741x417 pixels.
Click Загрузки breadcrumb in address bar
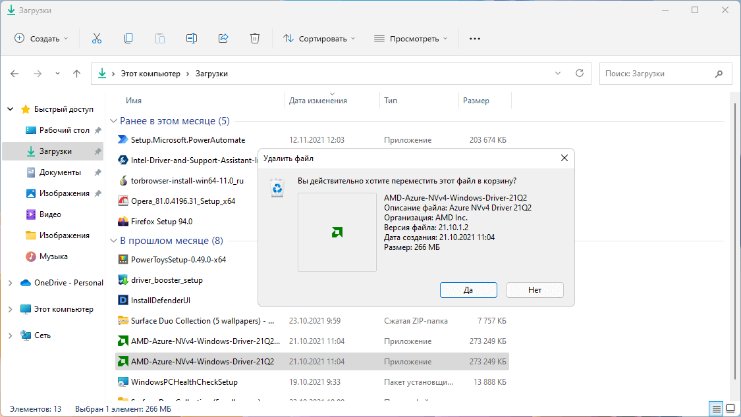(211, 74)
